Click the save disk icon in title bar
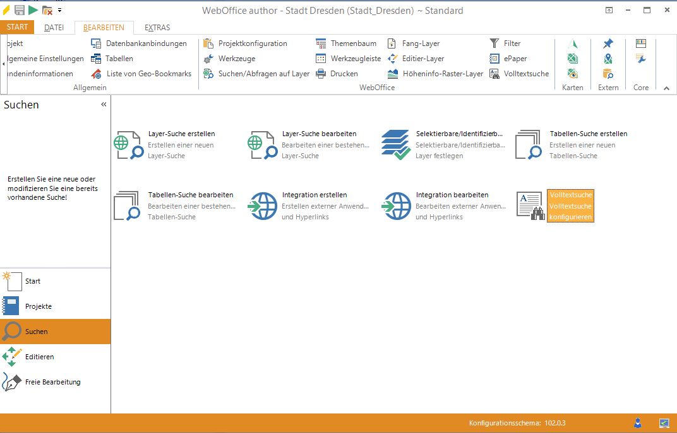Screen dimensions: 677x433 (20, 10)
